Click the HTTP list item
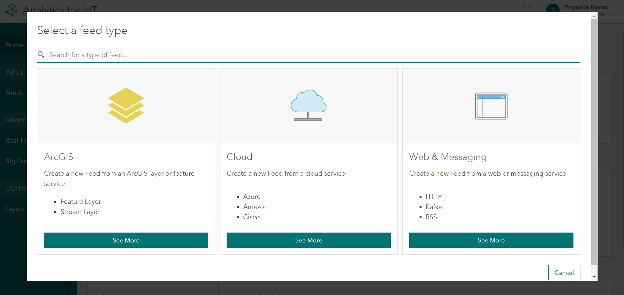Viewport: 624px width, 295px height. pyautogui.click(x=434, y=197)
